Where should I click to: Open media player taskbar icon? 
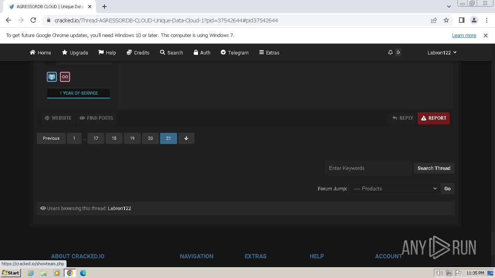[x=57, y=273]
